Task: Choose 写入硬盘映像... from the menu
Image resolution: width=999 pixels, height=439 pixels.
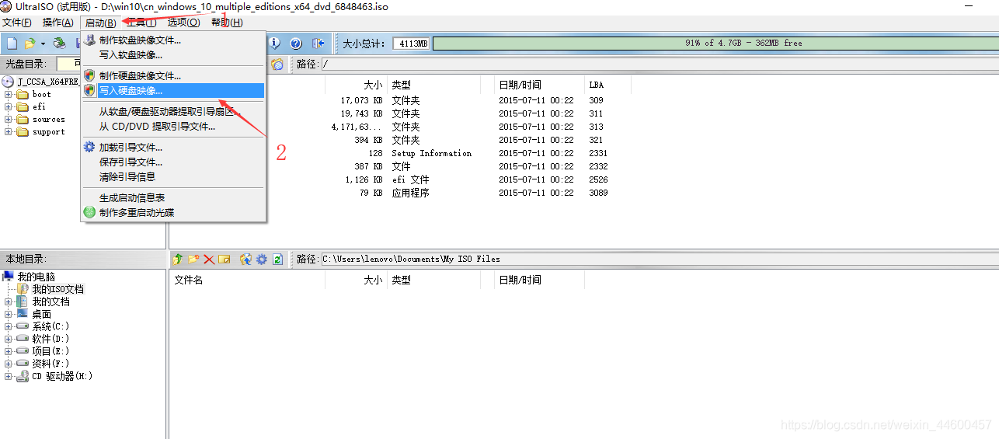Action: tap(173, 90)
